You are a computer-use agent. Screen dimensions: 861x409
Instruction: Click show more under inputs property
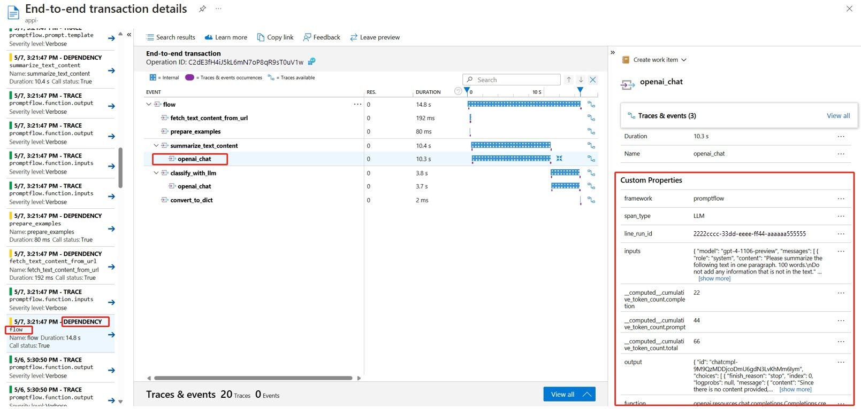[x=714, y=279]
